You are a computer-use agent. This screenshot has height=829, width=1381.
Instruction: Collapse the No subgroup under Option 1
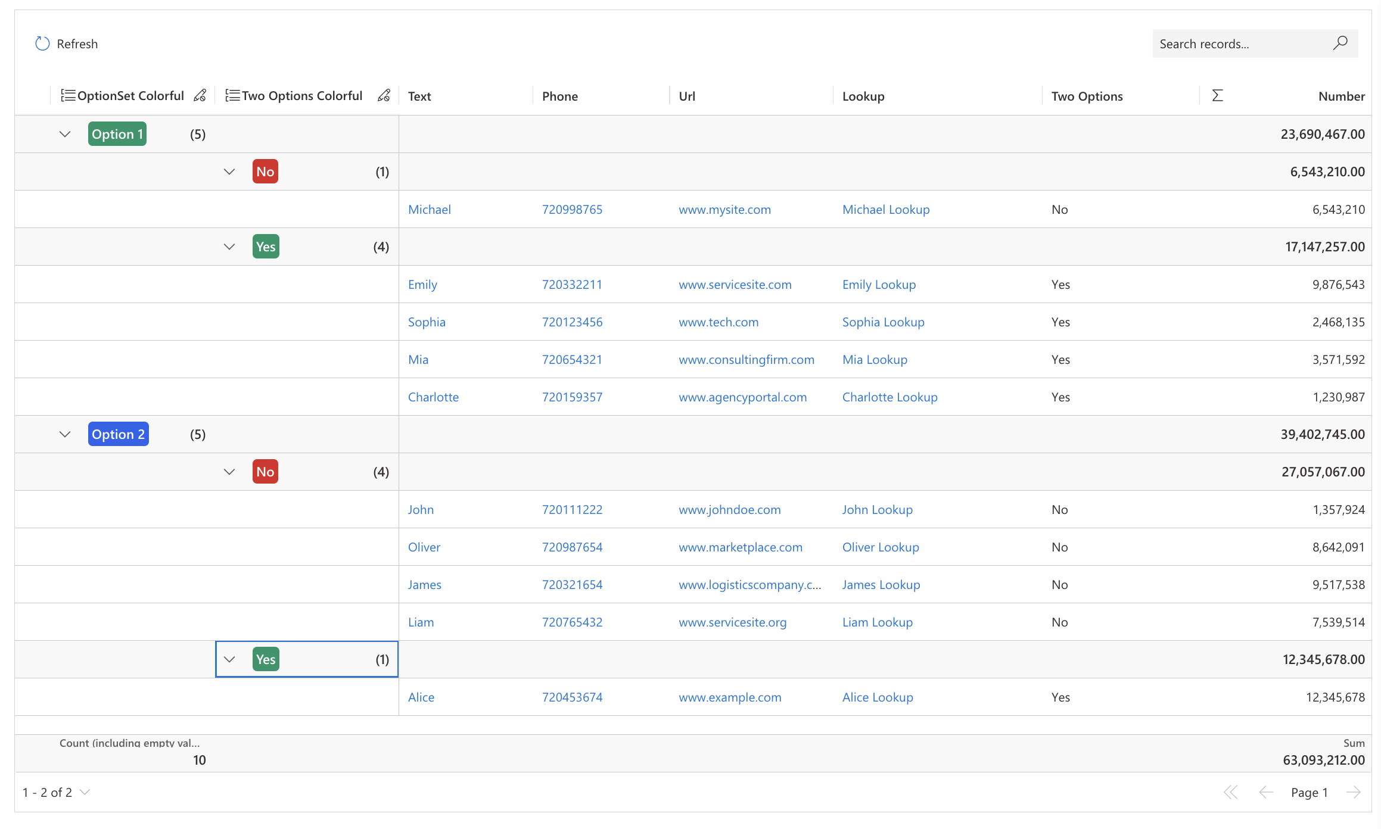[229, 172]
